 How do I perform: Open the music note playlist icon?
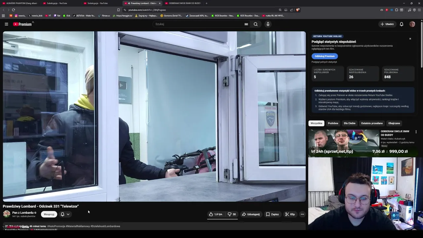(x=409, y=10)
